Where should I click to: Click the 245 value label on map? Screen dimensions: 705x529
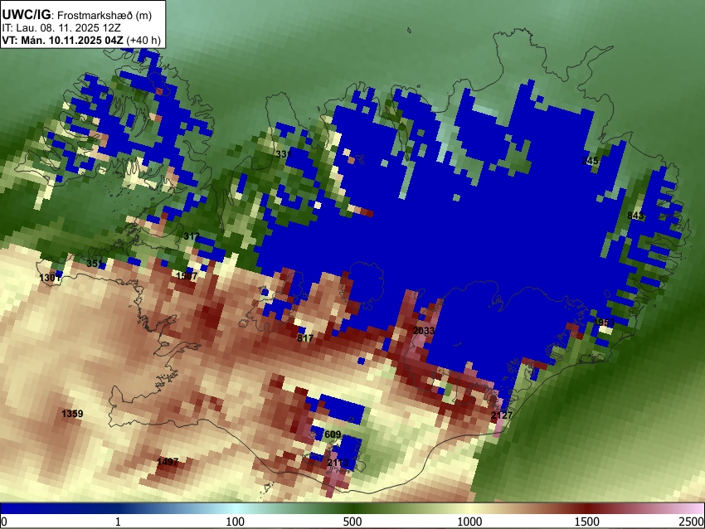pos(590,161)
